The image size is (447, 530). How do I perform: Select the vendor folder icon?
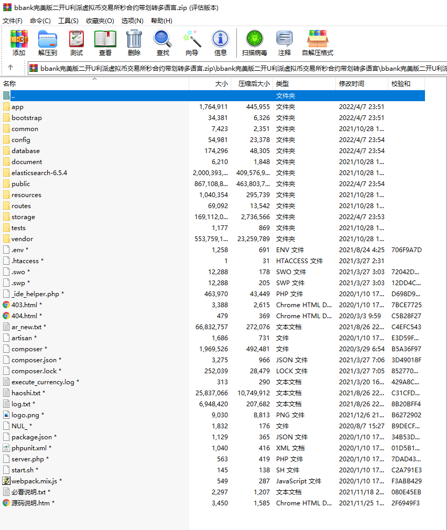[6, 239]
